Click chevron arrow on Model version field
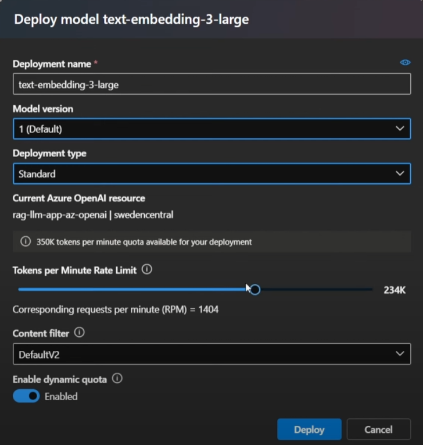 [400, 129]
